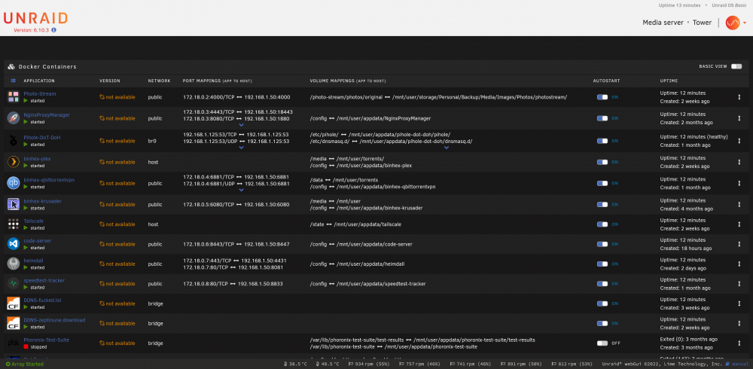Click the UPTIME column header

point(669,81)
